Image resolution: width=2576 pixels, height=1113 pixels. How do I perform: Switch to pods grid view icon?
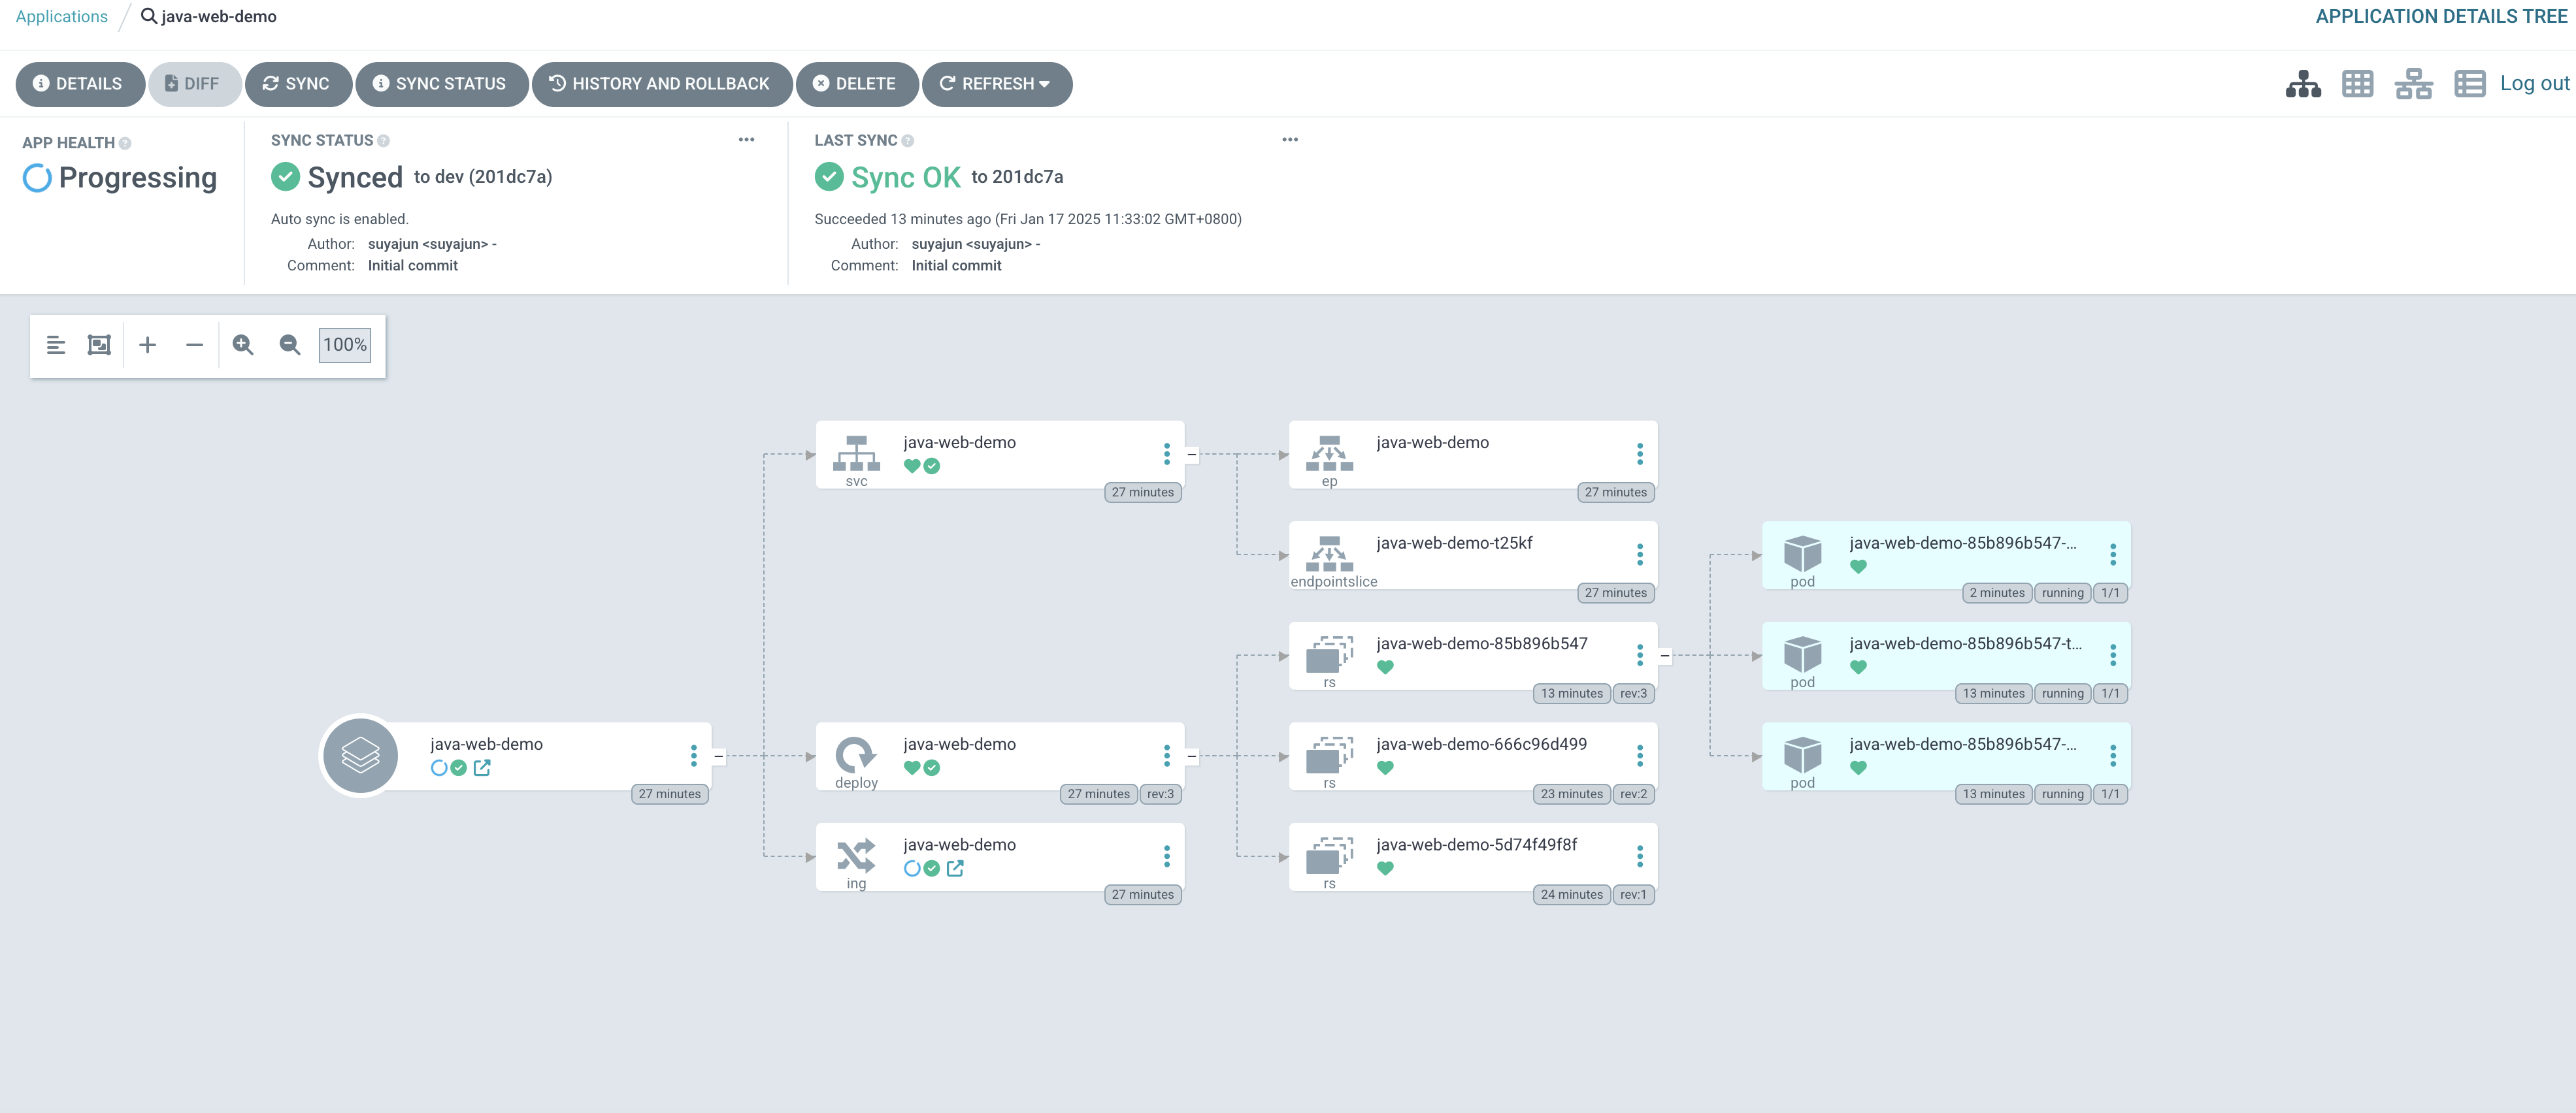2357,84
